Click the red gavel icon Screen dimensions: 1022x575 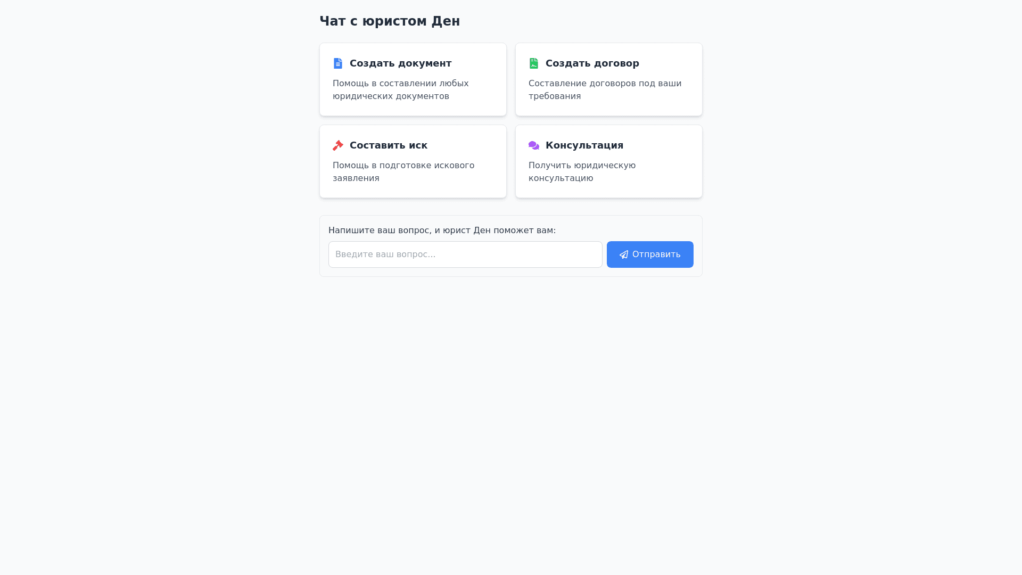tap(338, 145)
